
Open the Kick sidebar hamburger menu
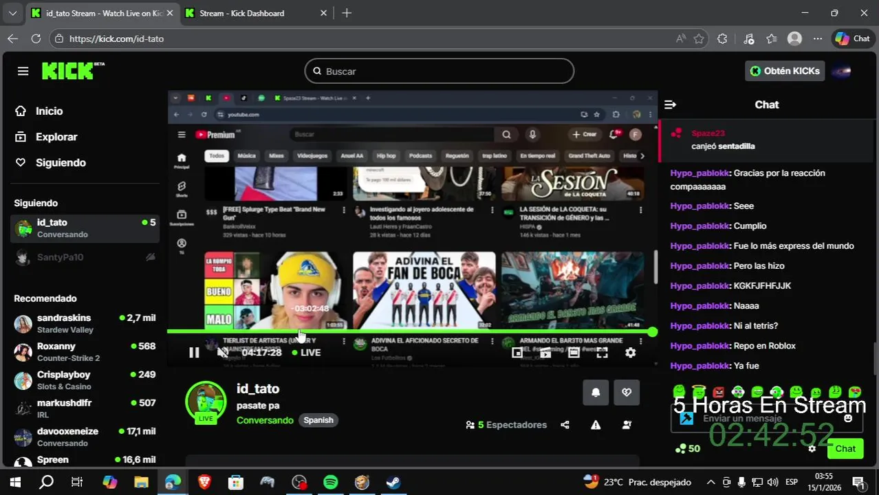[x=23, y=71]
